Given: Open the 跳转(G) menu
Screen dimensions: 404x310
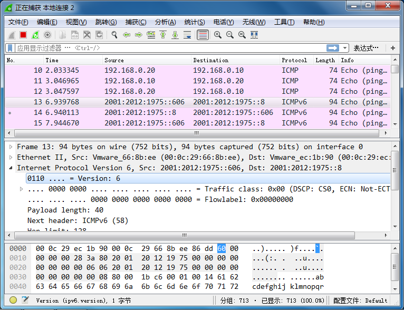Looking at the screenshot, I should (106, 22).
